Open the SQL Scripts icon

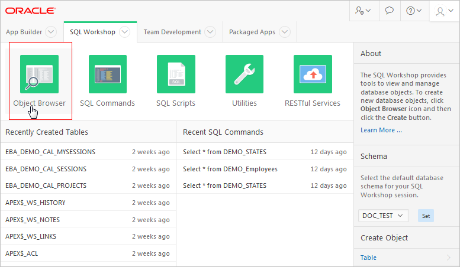[176, 74]
